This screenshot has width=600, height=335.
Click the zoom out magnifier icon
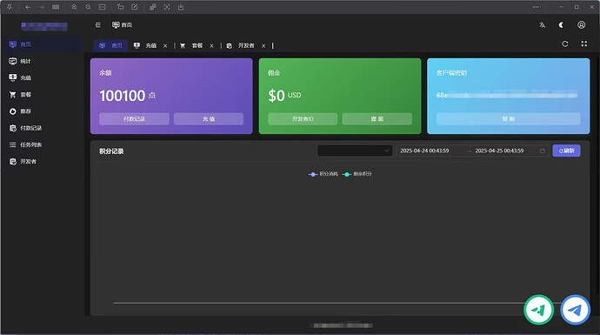pos(88,7)
